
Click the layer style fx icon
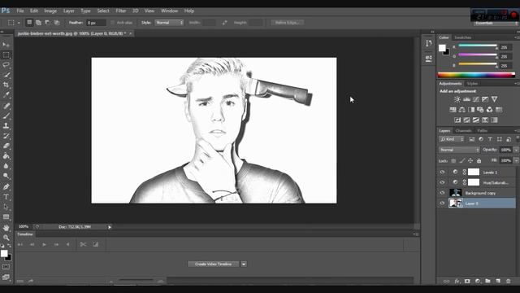point(457,281)
